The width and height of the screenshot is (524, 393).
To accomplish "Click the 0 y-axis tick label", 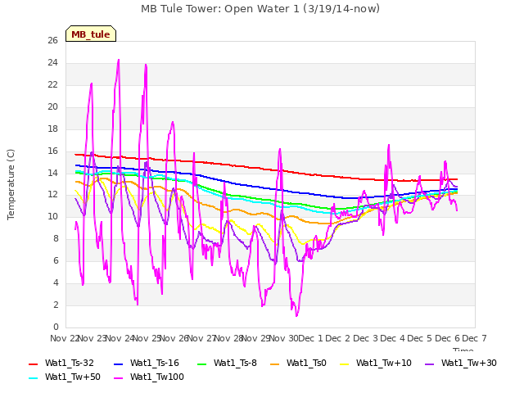I will 56,327.
